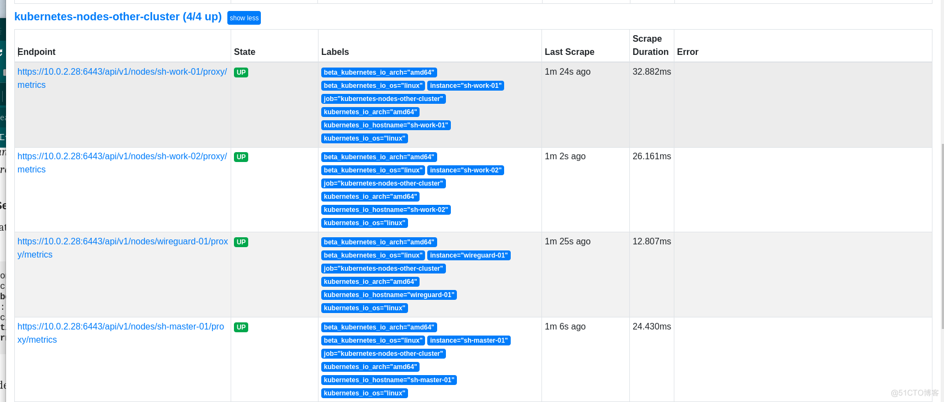Click the UP state badge for sh-work-01

tap(241, 72)
